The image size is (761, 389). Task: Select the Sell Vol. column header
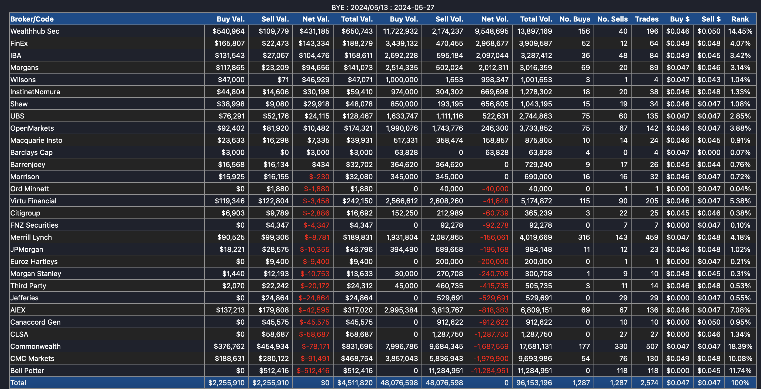coord(449,19)
